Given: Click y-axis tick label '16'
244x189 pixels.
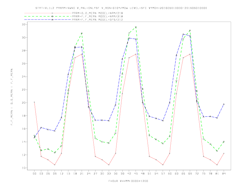Looking at the screenshot, I should 24,129.
